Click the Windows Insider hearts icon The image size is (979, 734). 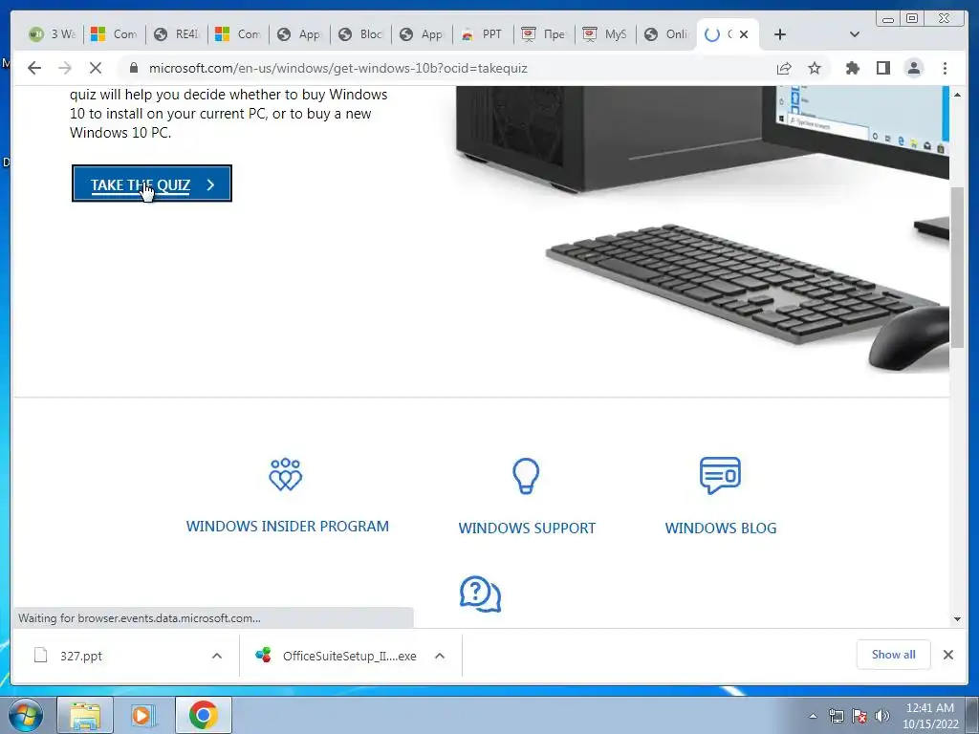pos(285,475)
